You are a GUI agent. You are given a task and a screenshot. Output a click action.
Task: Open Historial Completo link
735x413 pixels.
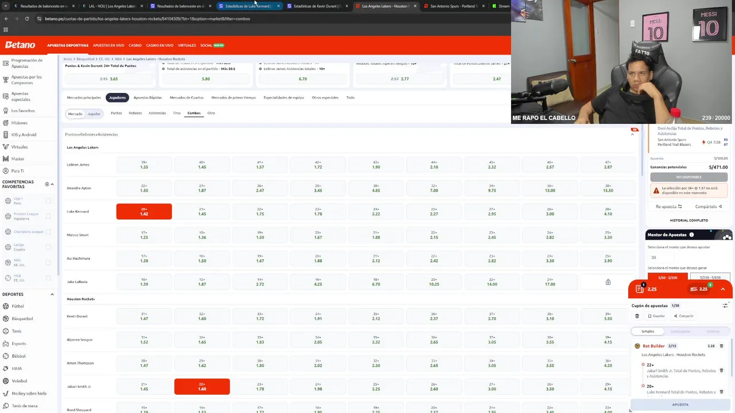coord(689,220)
